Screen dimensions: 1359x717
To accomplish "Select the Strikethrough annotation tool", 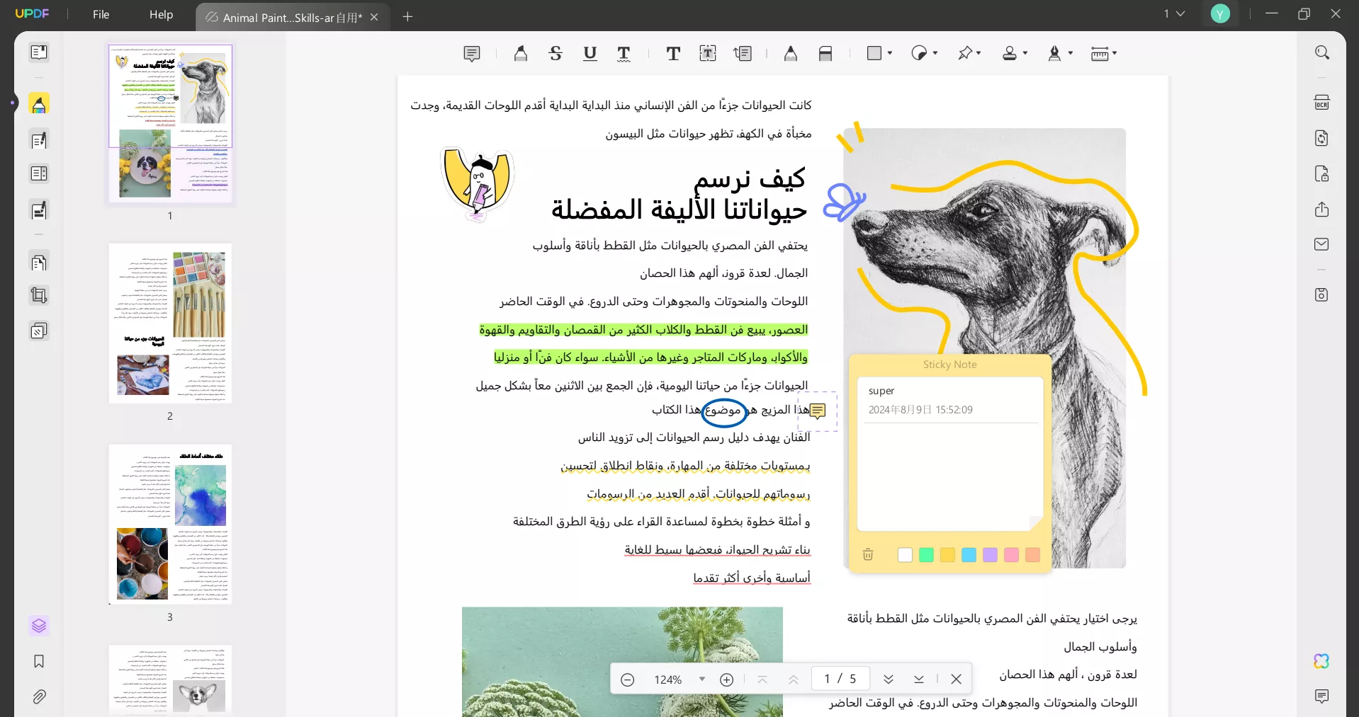I will pyautogui.click(x=556, y=53).
